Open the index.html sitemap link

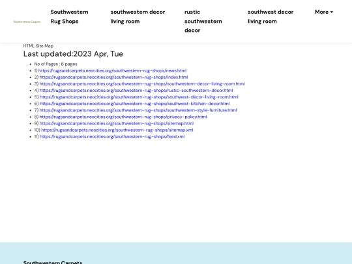tap(113, 77)
